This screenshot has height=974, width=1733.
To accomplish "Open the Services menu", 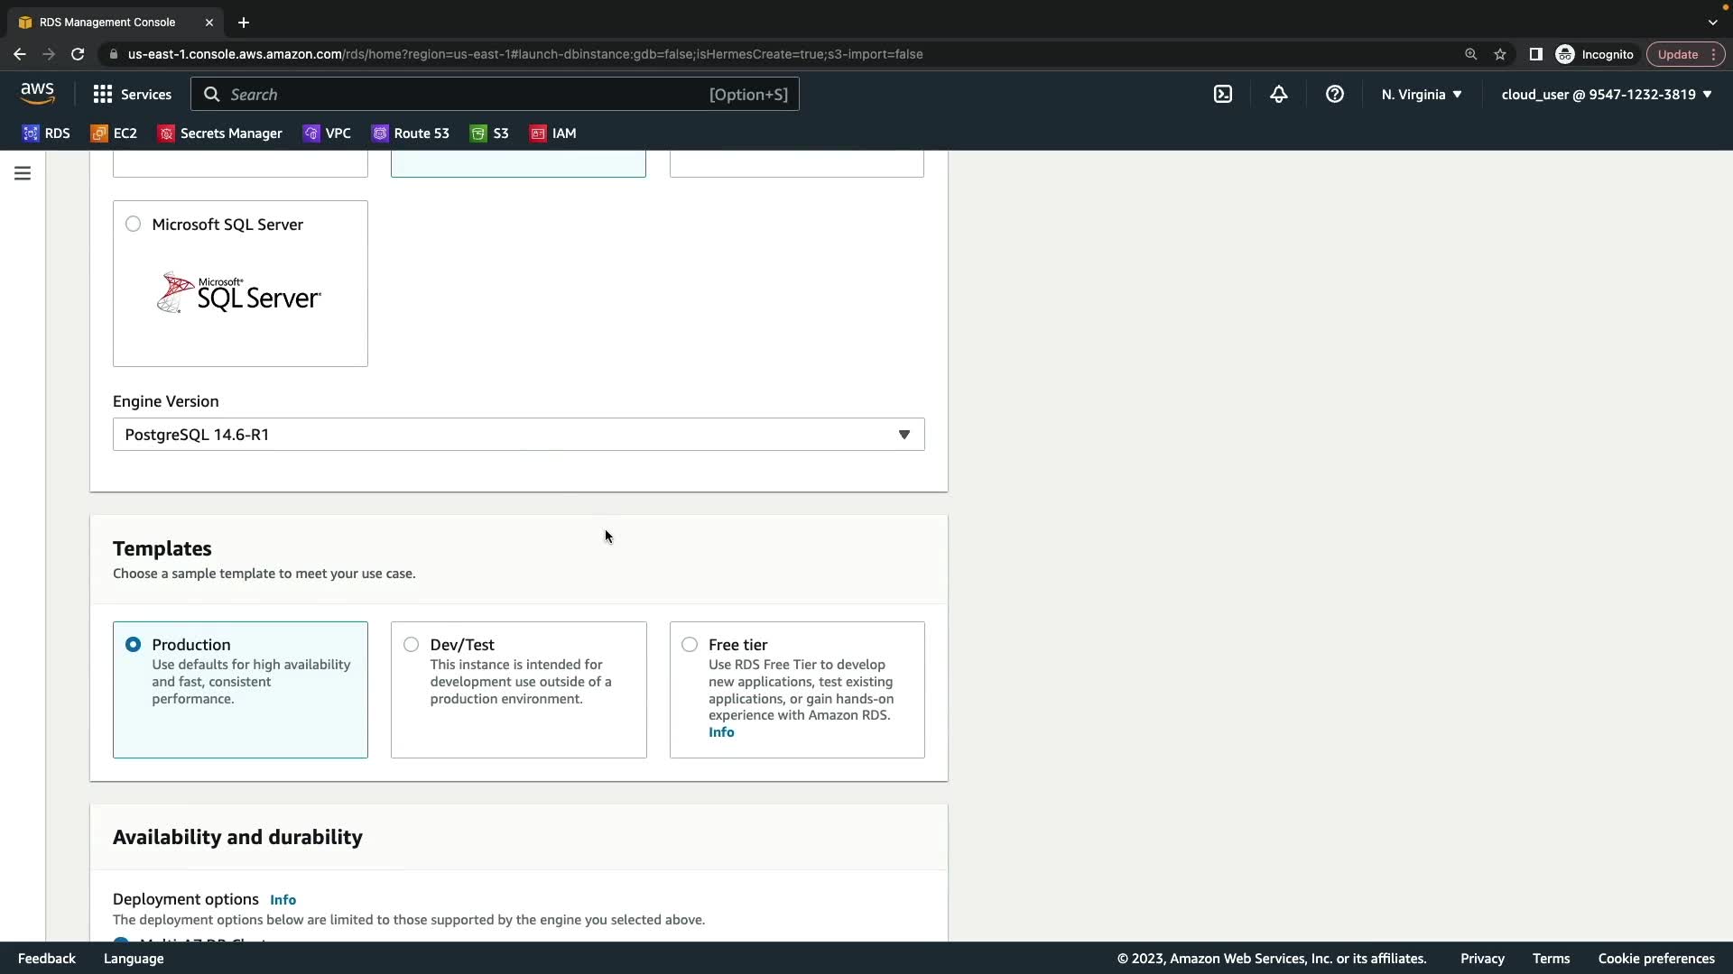I will click(133, 95).
